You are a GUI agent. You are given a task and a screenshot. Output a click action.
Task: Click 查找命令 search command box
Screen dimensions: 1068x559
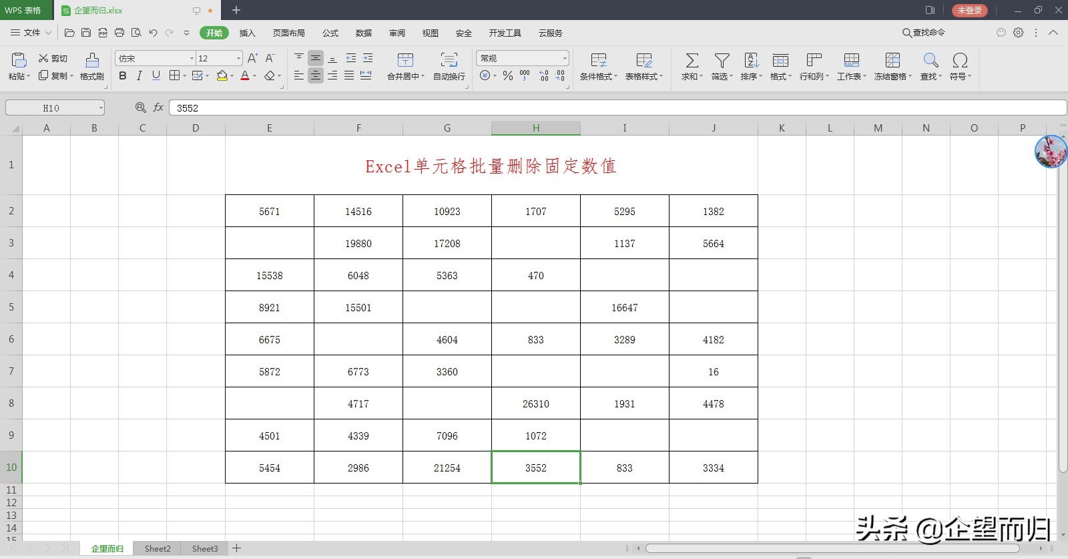924,32
